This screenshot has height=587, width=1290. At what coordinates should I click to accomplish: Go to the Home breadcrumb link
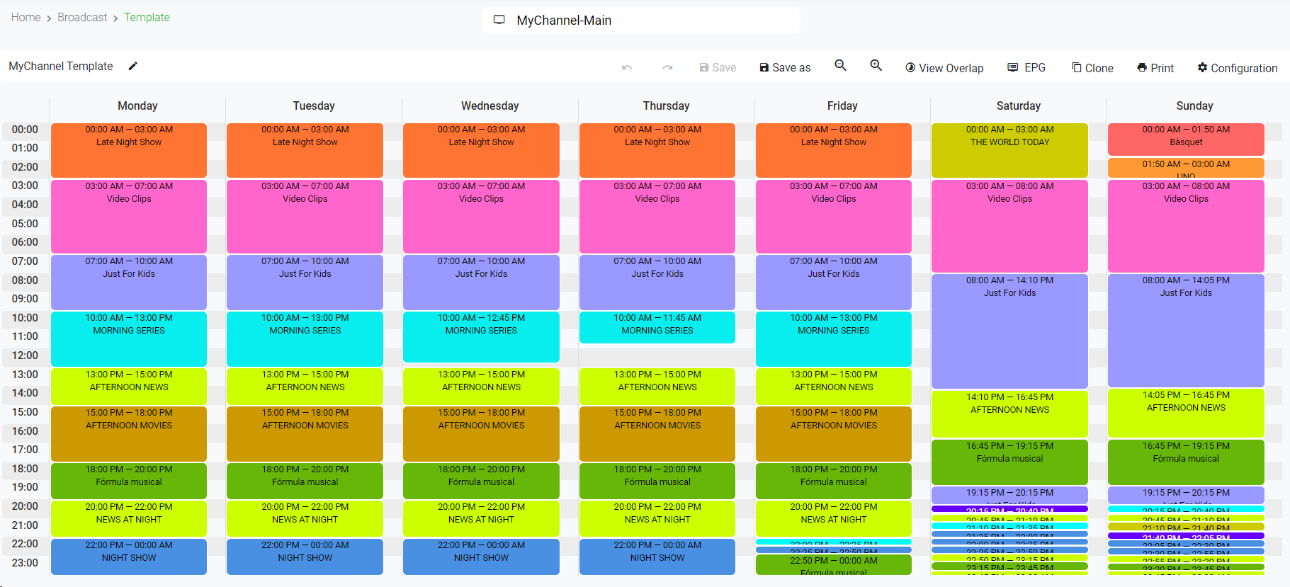(26, 17)
